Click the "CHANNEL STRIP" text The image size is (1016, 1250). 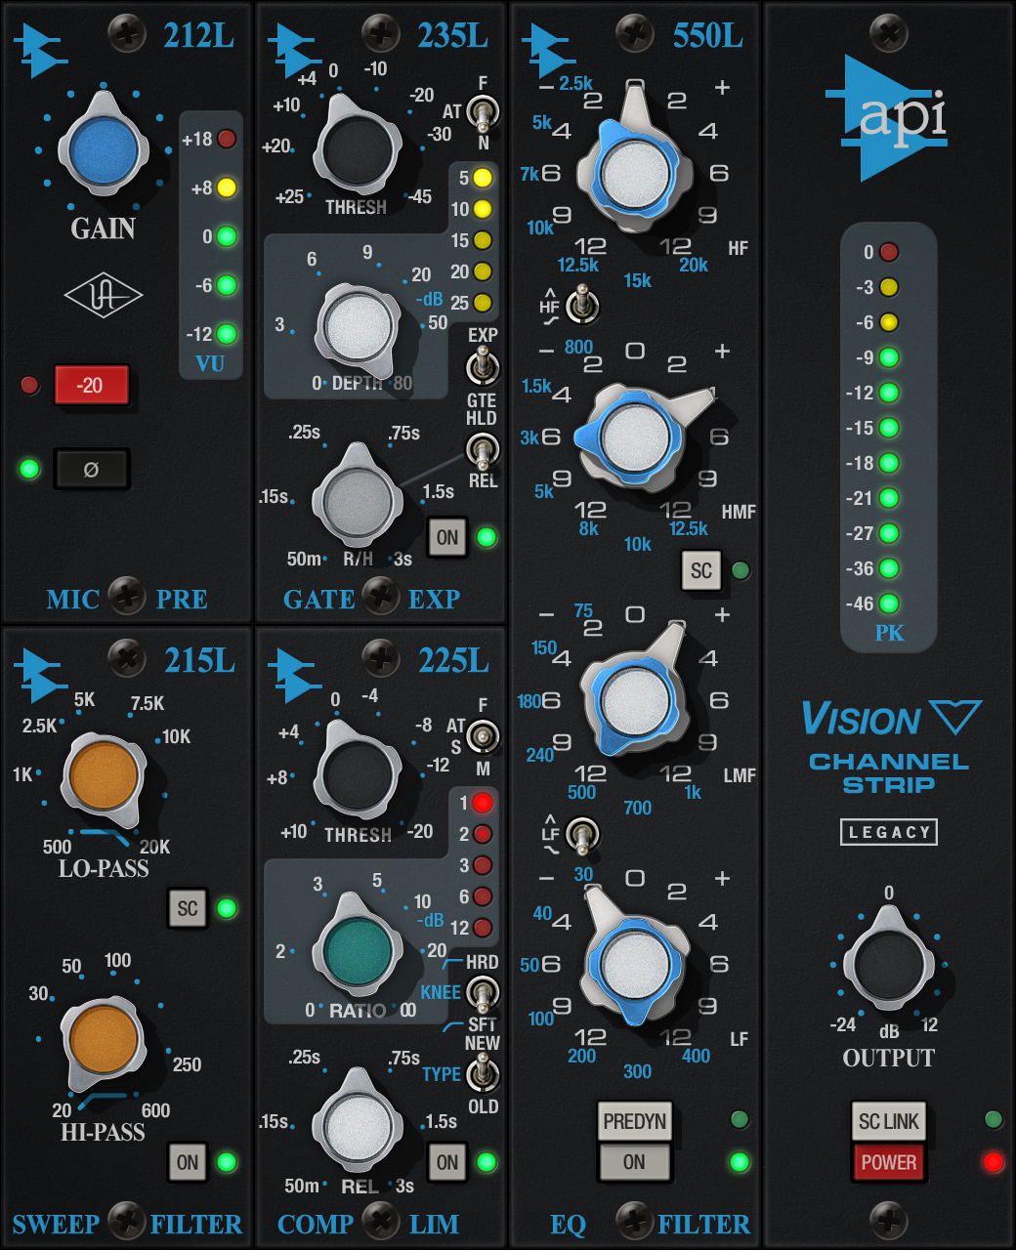(889, 772)
